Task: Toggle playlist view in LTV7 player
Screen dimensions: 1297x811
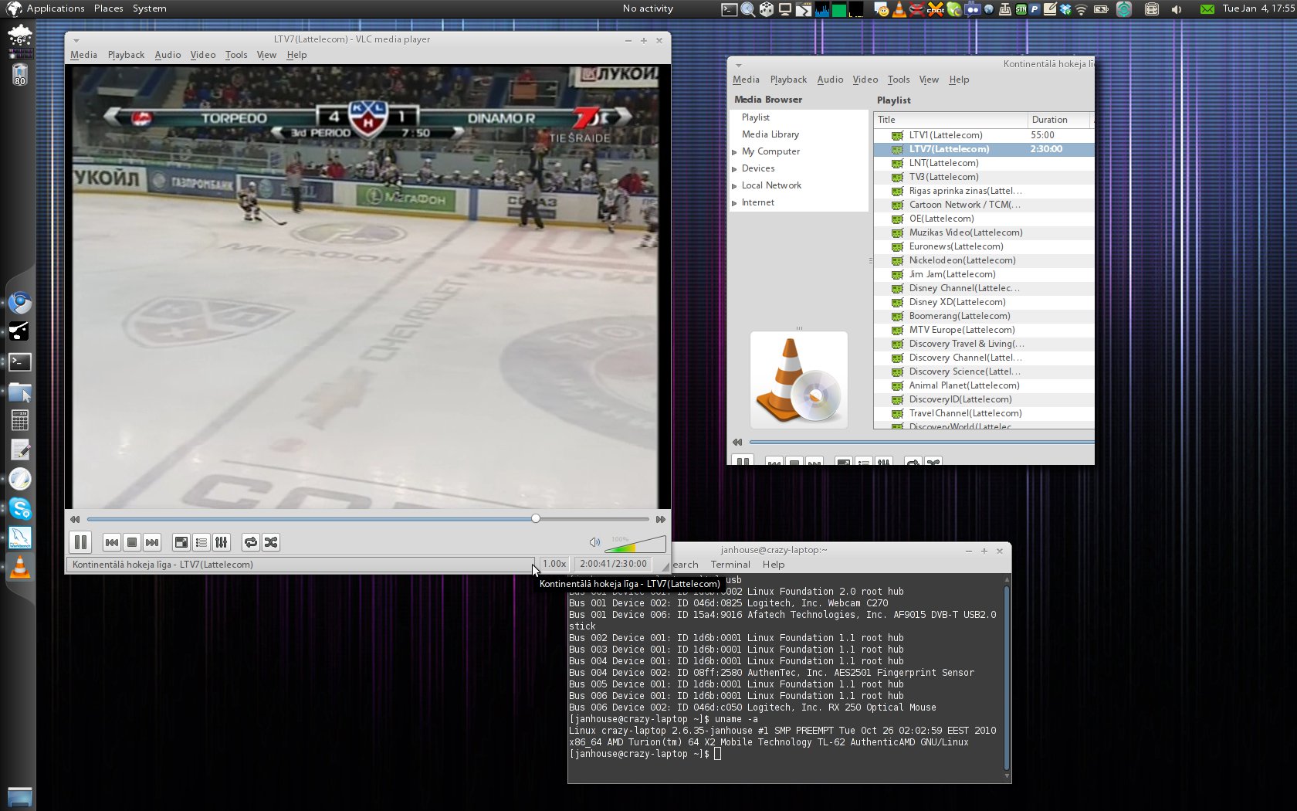Action: tap(201, 542)
